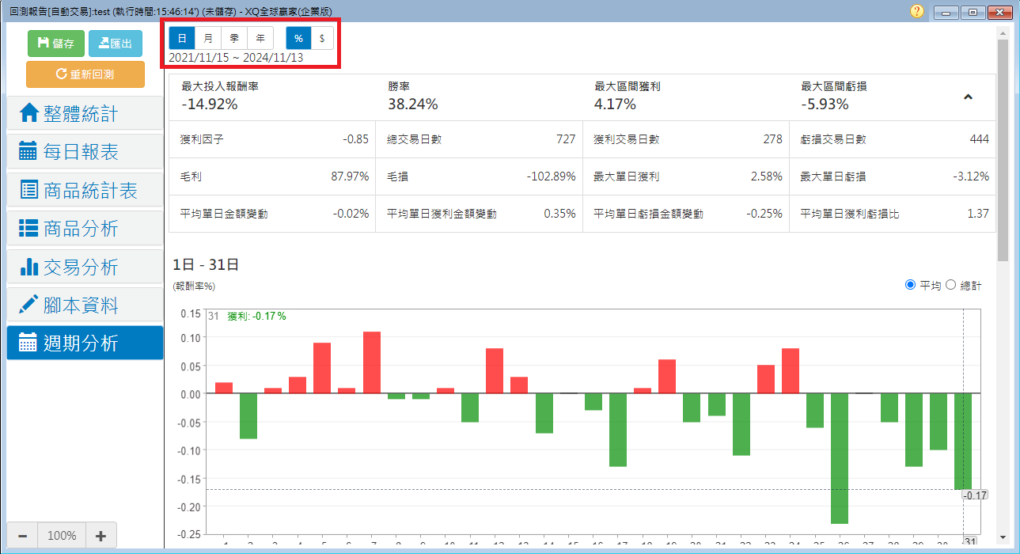Open 腳本資料 script information page

85,305
